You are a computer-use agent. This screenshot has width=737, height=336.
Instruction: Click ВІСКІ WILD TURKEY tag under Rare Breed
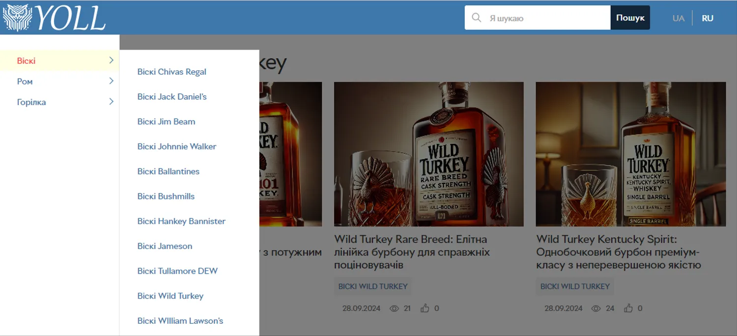(x=373, y=286)
